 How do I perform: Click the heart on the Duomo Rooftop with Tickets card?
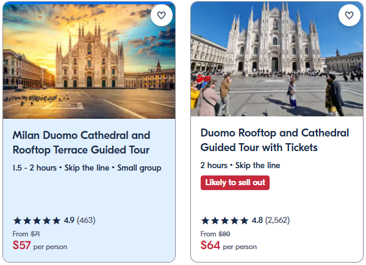point(349,16)
